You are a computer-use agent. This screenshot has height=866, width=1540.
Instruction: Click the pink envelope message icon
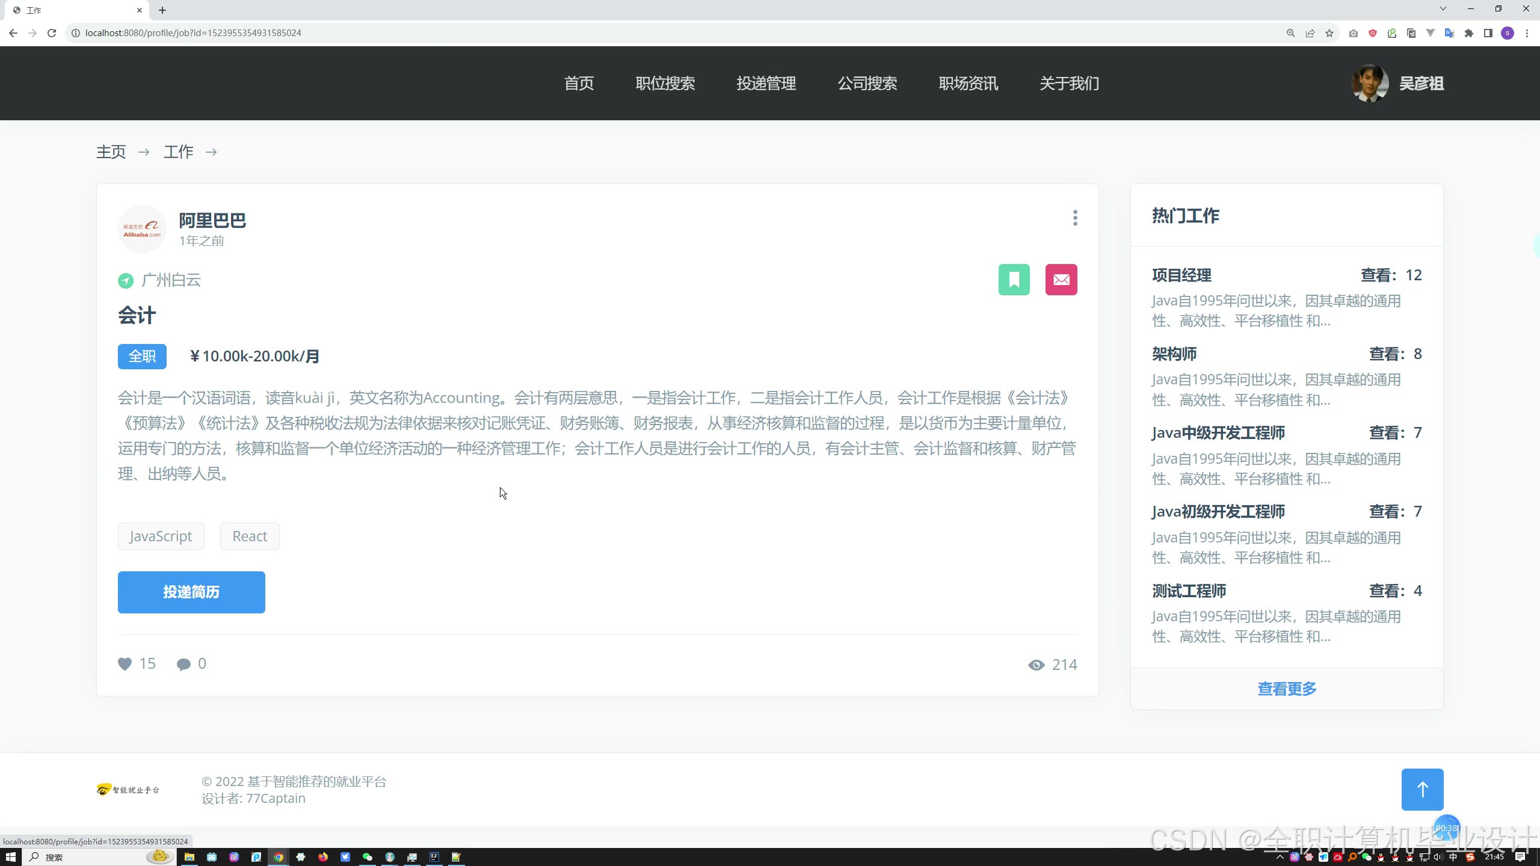point(1061,280)
